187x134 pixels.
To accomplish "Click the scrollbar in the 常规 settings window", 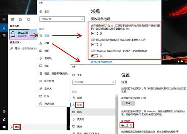I will pos(87,49).
